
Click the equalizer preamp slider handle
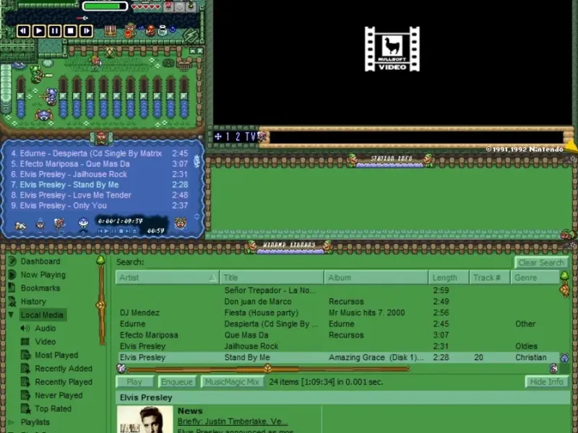pyautogui.click(x=21, y=97)
